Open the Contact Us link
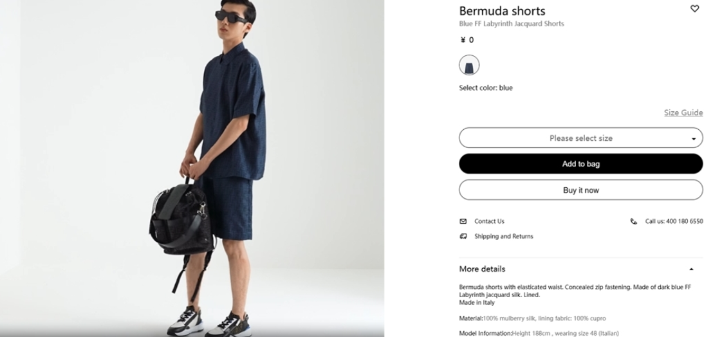Viewport: 704px width, 337px height. click(489, 221)
